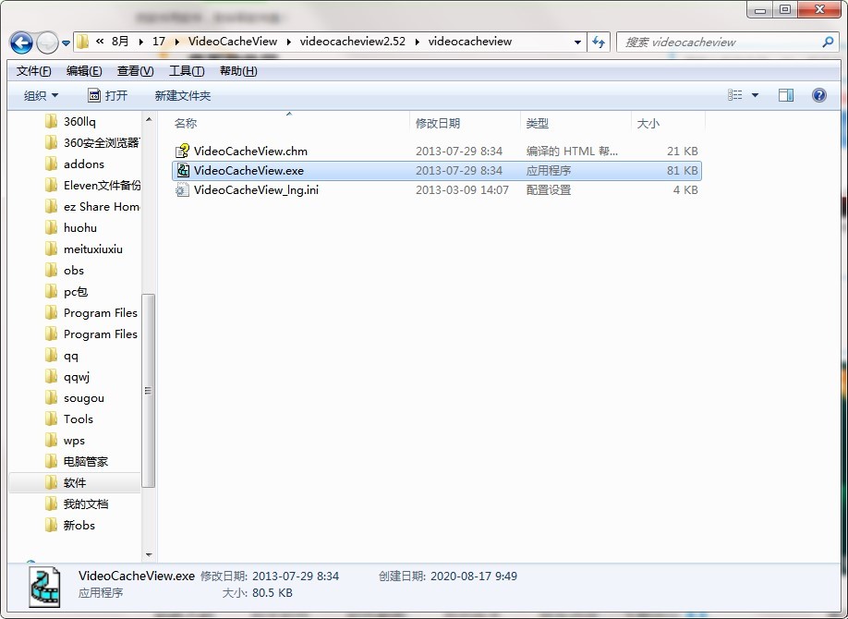Click the help question mark icon
848x619 pixels.
819,95
